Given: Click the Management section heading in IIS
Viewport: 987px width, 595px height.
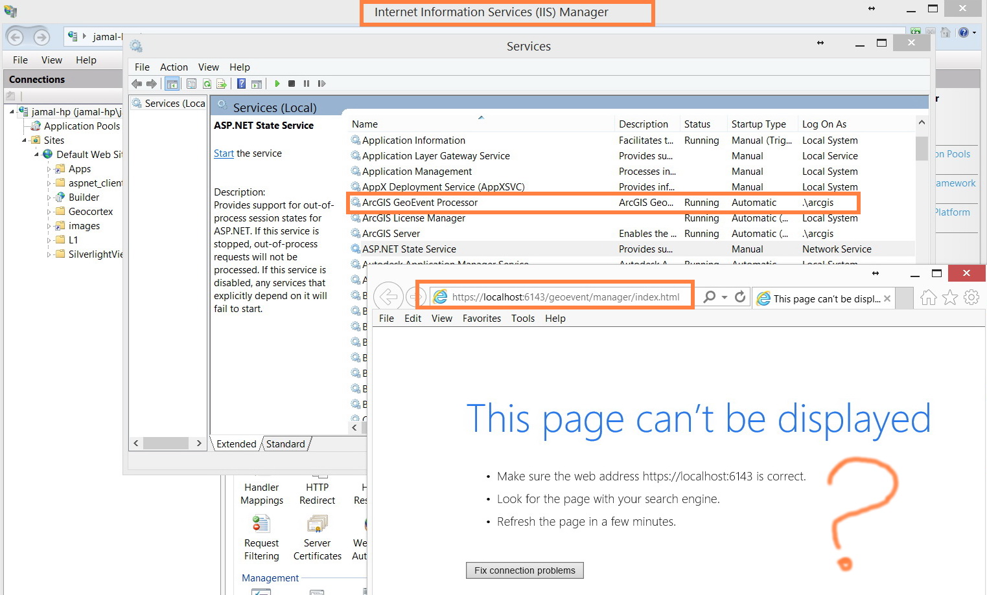Looking at the screenshot, I should (270, 578).
